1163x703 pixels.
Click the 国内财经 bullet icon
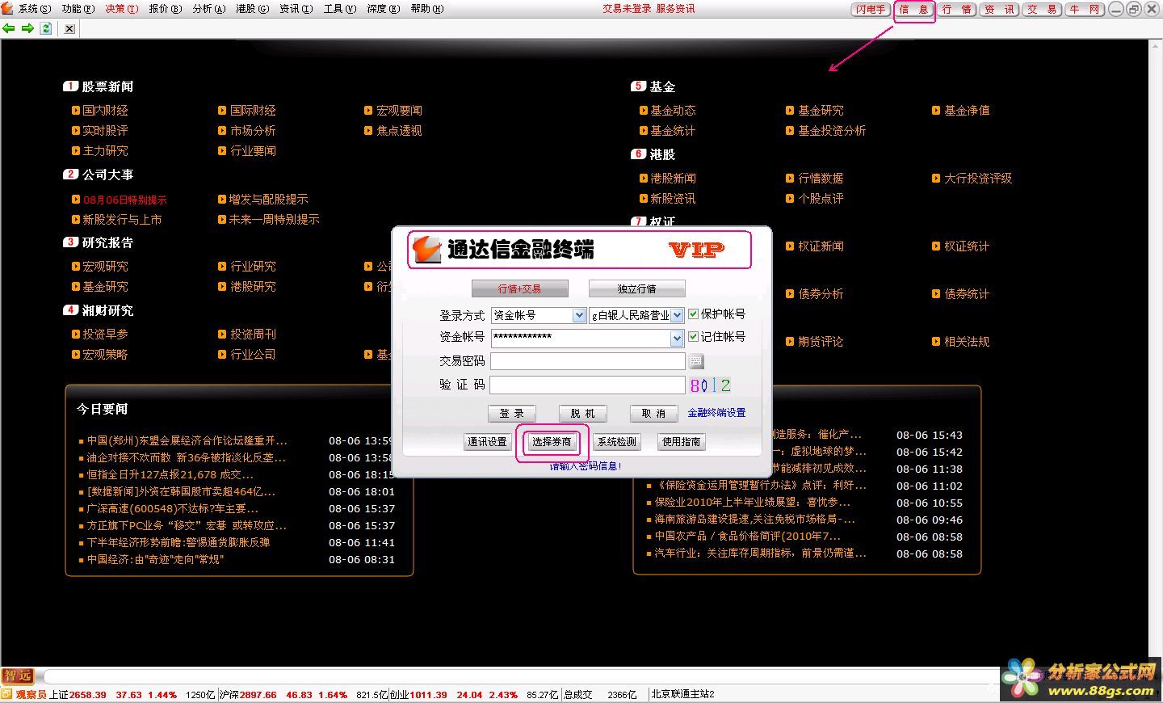(76, 110)
